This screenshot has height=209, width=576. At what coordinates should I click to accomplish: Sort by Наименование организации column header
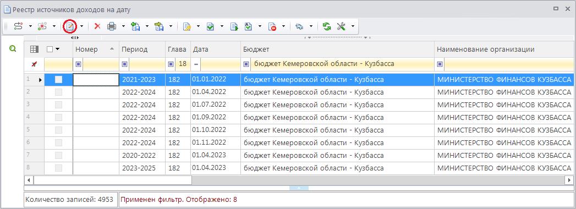[x=503, y=49]
